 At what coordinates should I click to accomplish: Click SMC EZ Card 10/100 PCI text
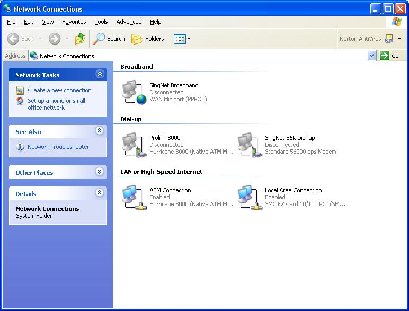[x=305, y=204]
